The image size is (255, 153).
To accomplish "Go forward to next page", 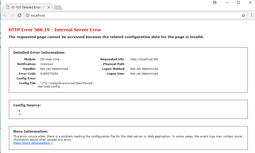I will [x=12, y=15].
